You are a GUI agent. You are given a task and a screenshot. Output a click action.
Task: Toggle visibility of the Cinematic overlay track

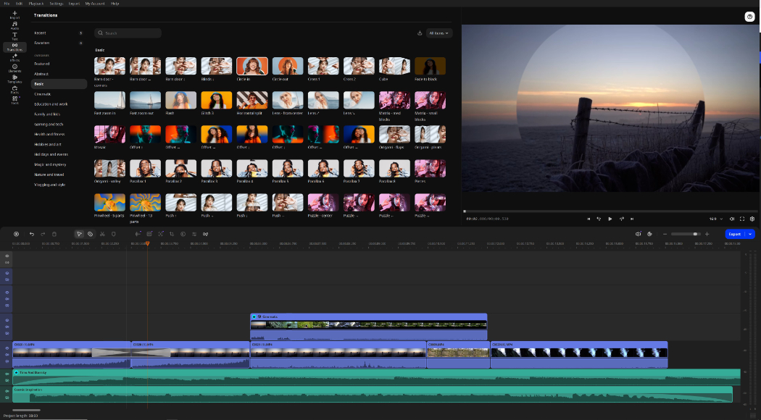[x=7, y=320]
